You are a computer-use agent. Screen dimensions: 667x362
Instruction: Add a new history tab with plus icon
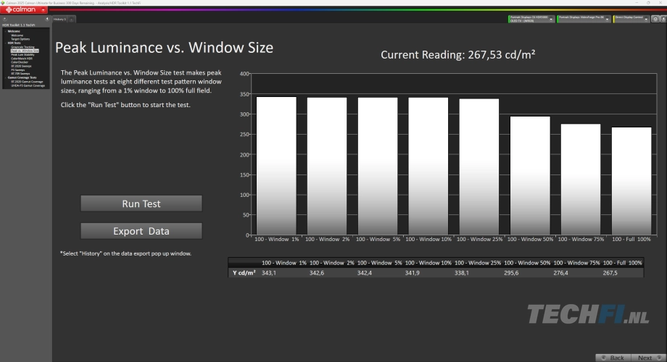71,20
